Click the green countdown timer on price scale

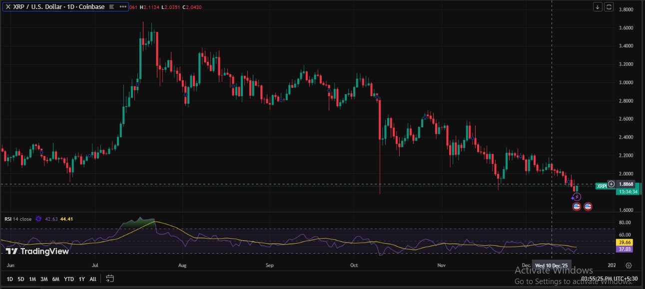pyautogui.click(x=628, y=190)
